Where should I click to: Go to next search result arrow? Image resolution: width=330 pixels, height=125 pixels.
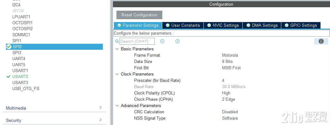(x=177, y=41)
